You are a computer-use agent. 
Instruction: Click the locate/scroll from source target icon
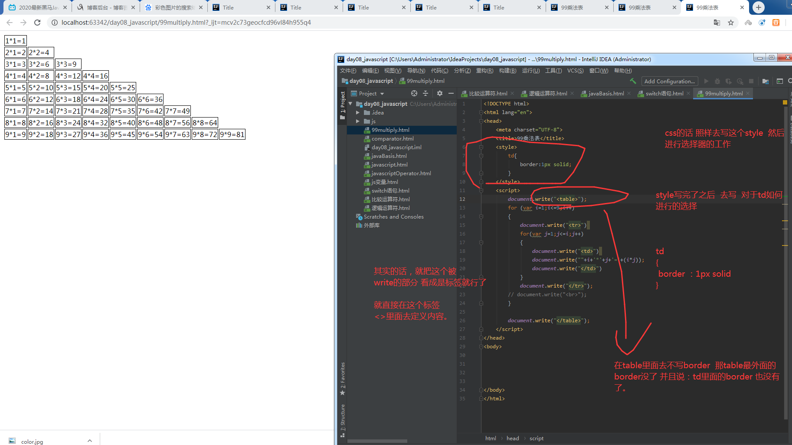click(x=414, y=93)
